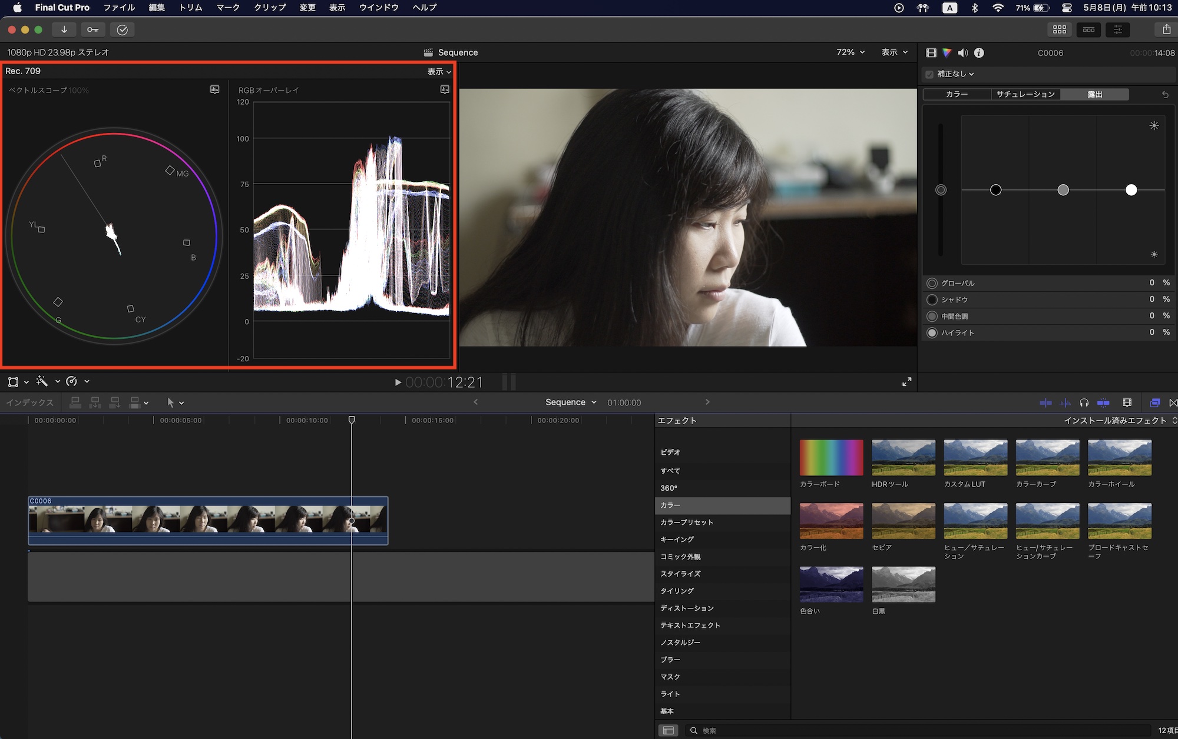Click the highlights exposure puck
1178x739 pixels.
point(1131,190)
